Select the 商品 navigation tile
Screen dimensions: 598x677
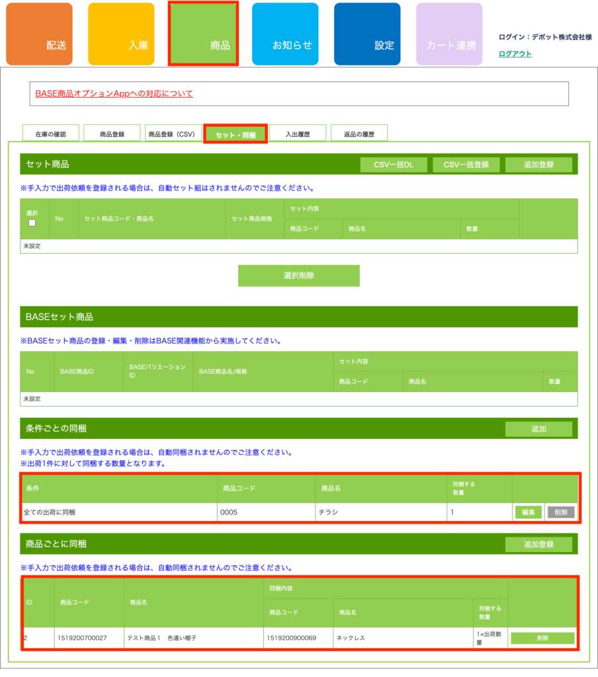point(203,34)
